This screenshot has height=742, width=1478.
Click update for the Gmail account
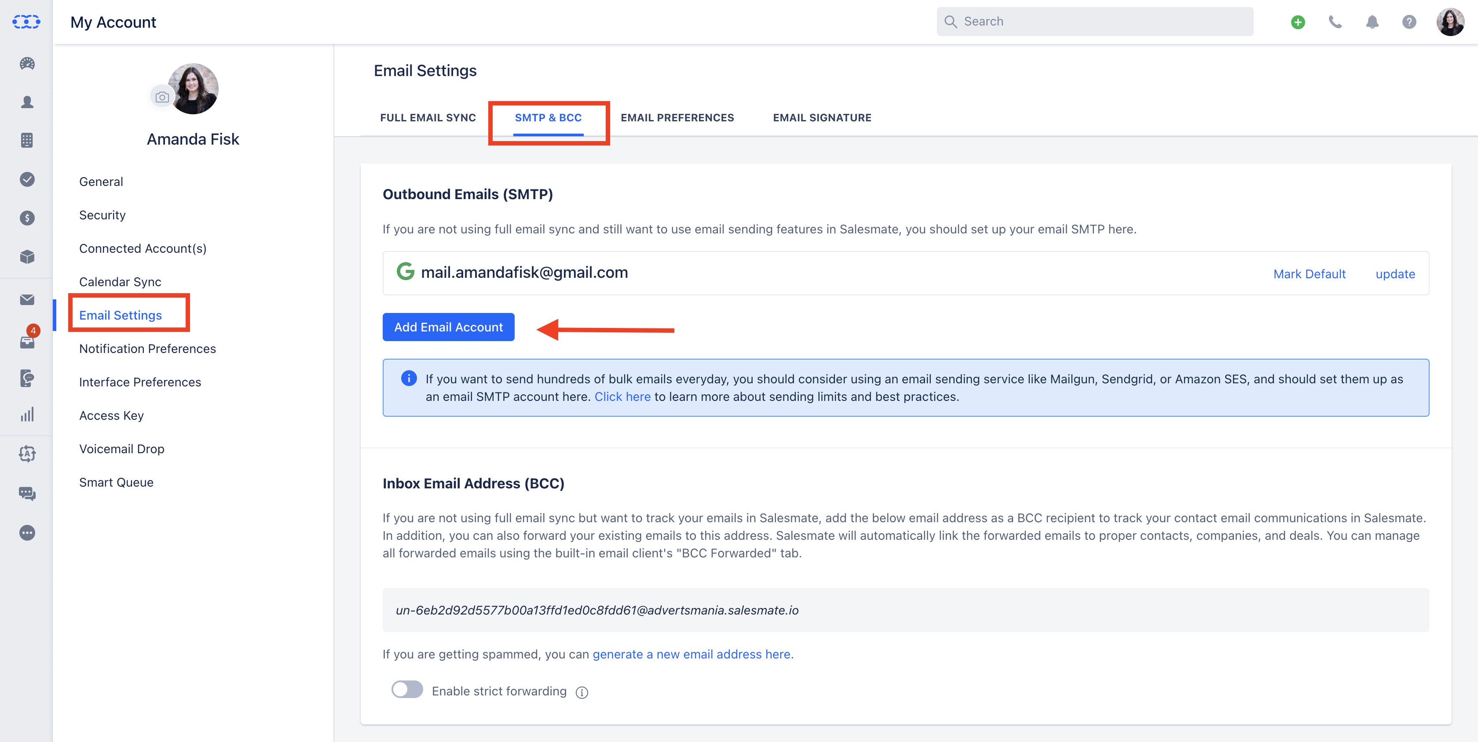click(1395, 274)
